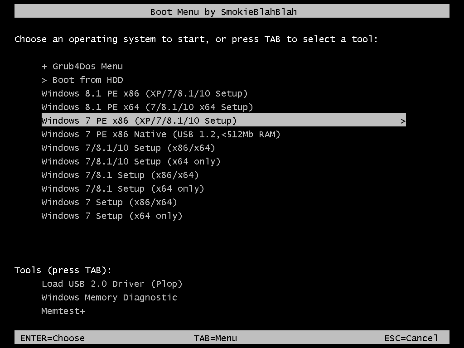
Task: Open the arrow on the highlighted row
Action: click(x=402, y=121)
